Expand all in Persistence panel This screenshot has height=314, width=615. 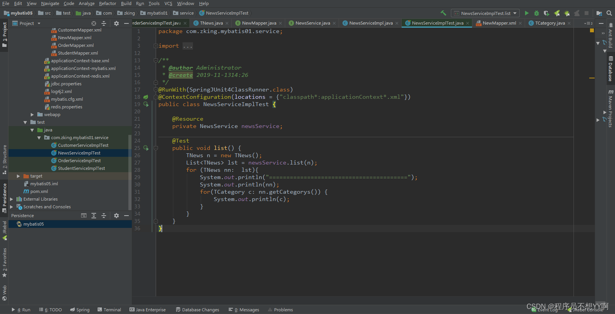coord(94,216)
